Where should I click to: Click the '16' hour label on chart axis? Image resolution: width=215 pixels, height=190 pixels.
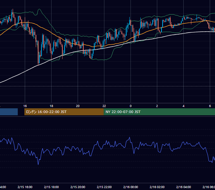pos(25,106)
